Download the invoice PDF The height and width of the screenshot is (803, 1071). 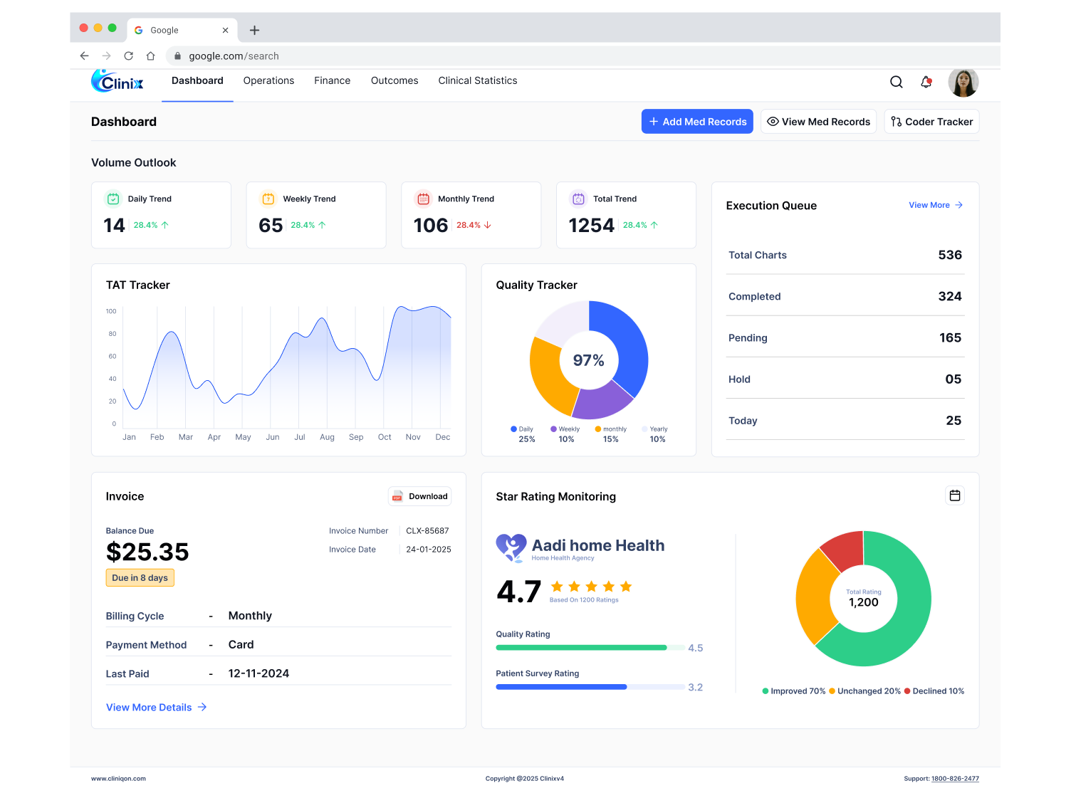(420, 496)
